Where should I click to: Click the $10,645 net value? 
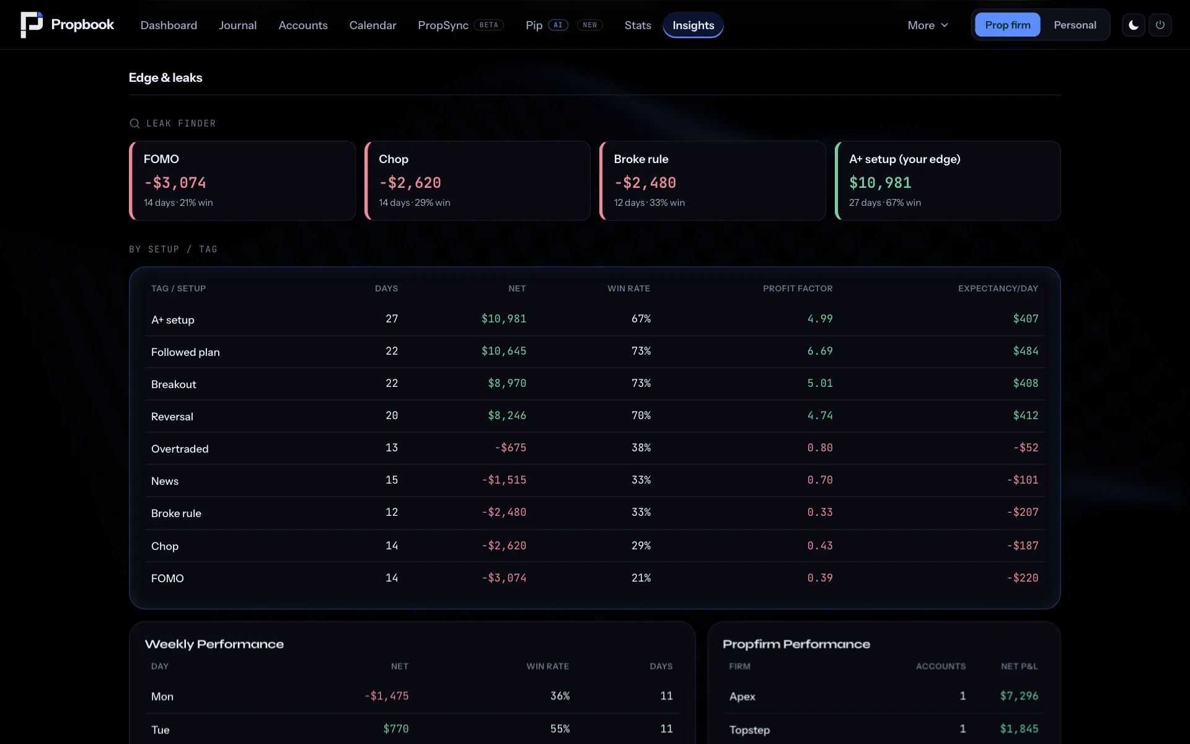click(504, 351)
